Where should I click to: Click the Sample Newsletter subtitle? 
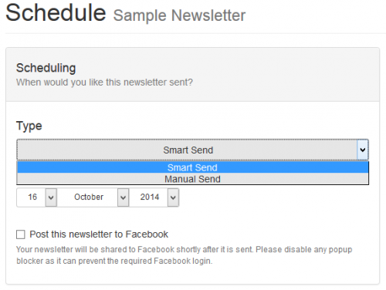[179, 15]
